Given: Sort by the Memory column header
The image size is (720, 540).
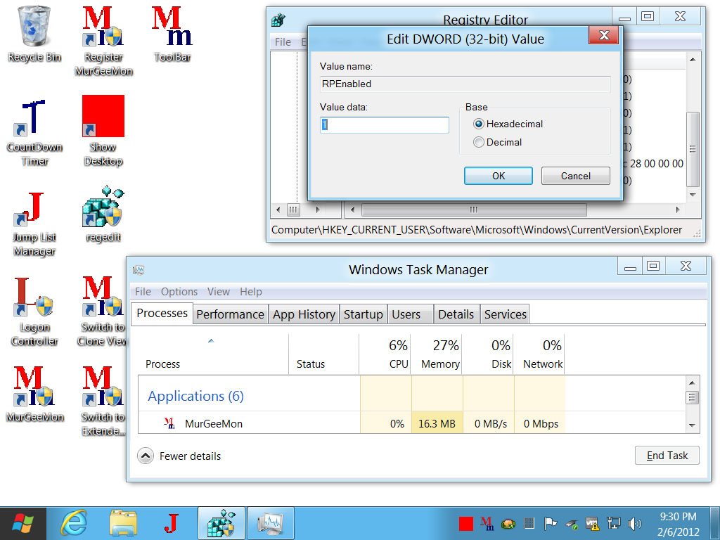Looking at the screenshot, I should tap(436, 354).
